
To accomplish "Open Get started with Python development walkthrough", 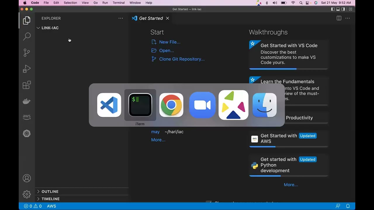I will click(x=289, y=165).
